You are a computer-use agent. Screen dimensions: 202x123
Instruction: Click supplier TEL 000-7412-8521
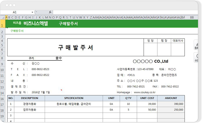136,87
